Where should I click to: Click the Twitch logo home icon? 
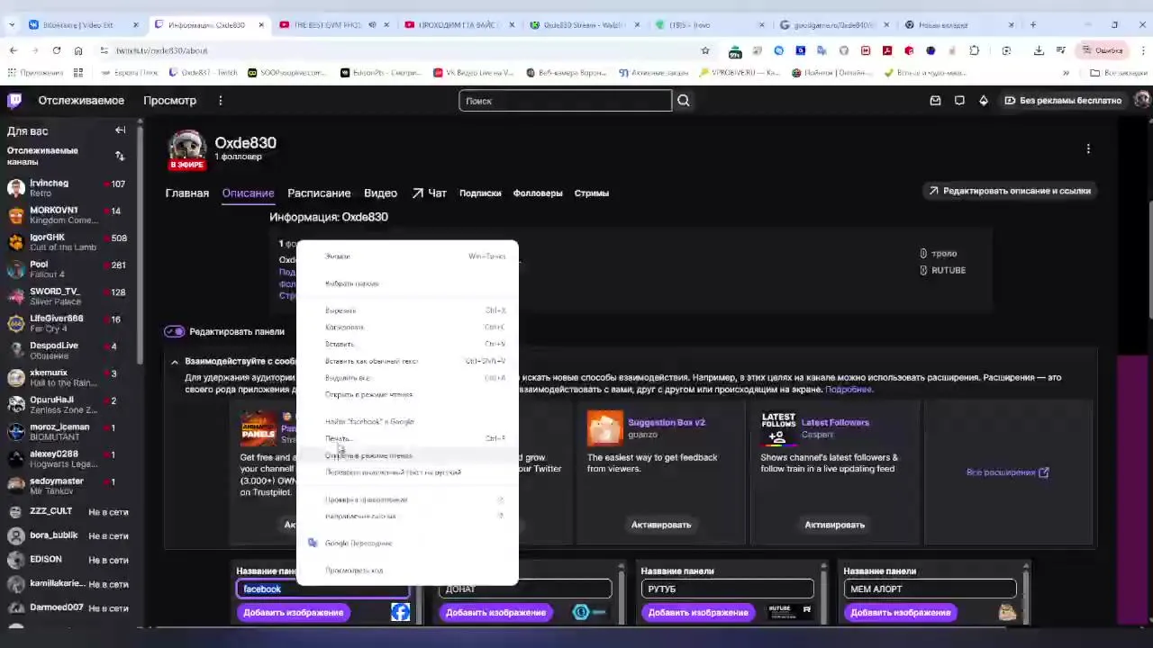14,101
